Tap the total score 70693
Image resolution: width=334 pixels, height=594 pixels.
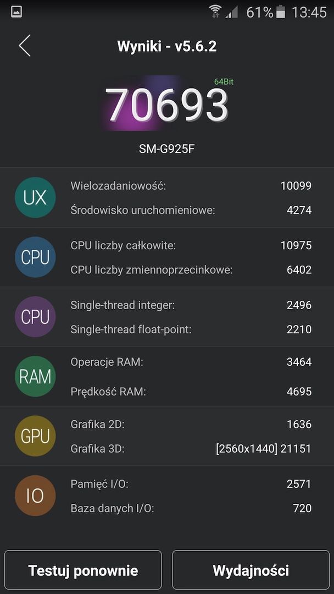pyautogui.click(x=166, y=105)
